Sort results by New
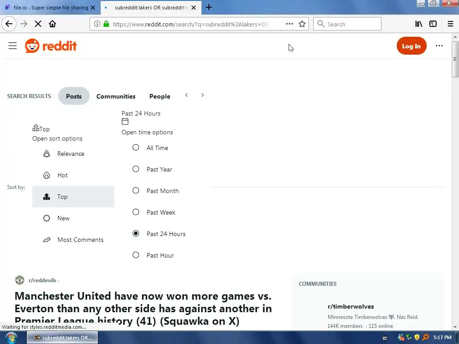Screen dimensions: 459x344 (x=73, y=218)
